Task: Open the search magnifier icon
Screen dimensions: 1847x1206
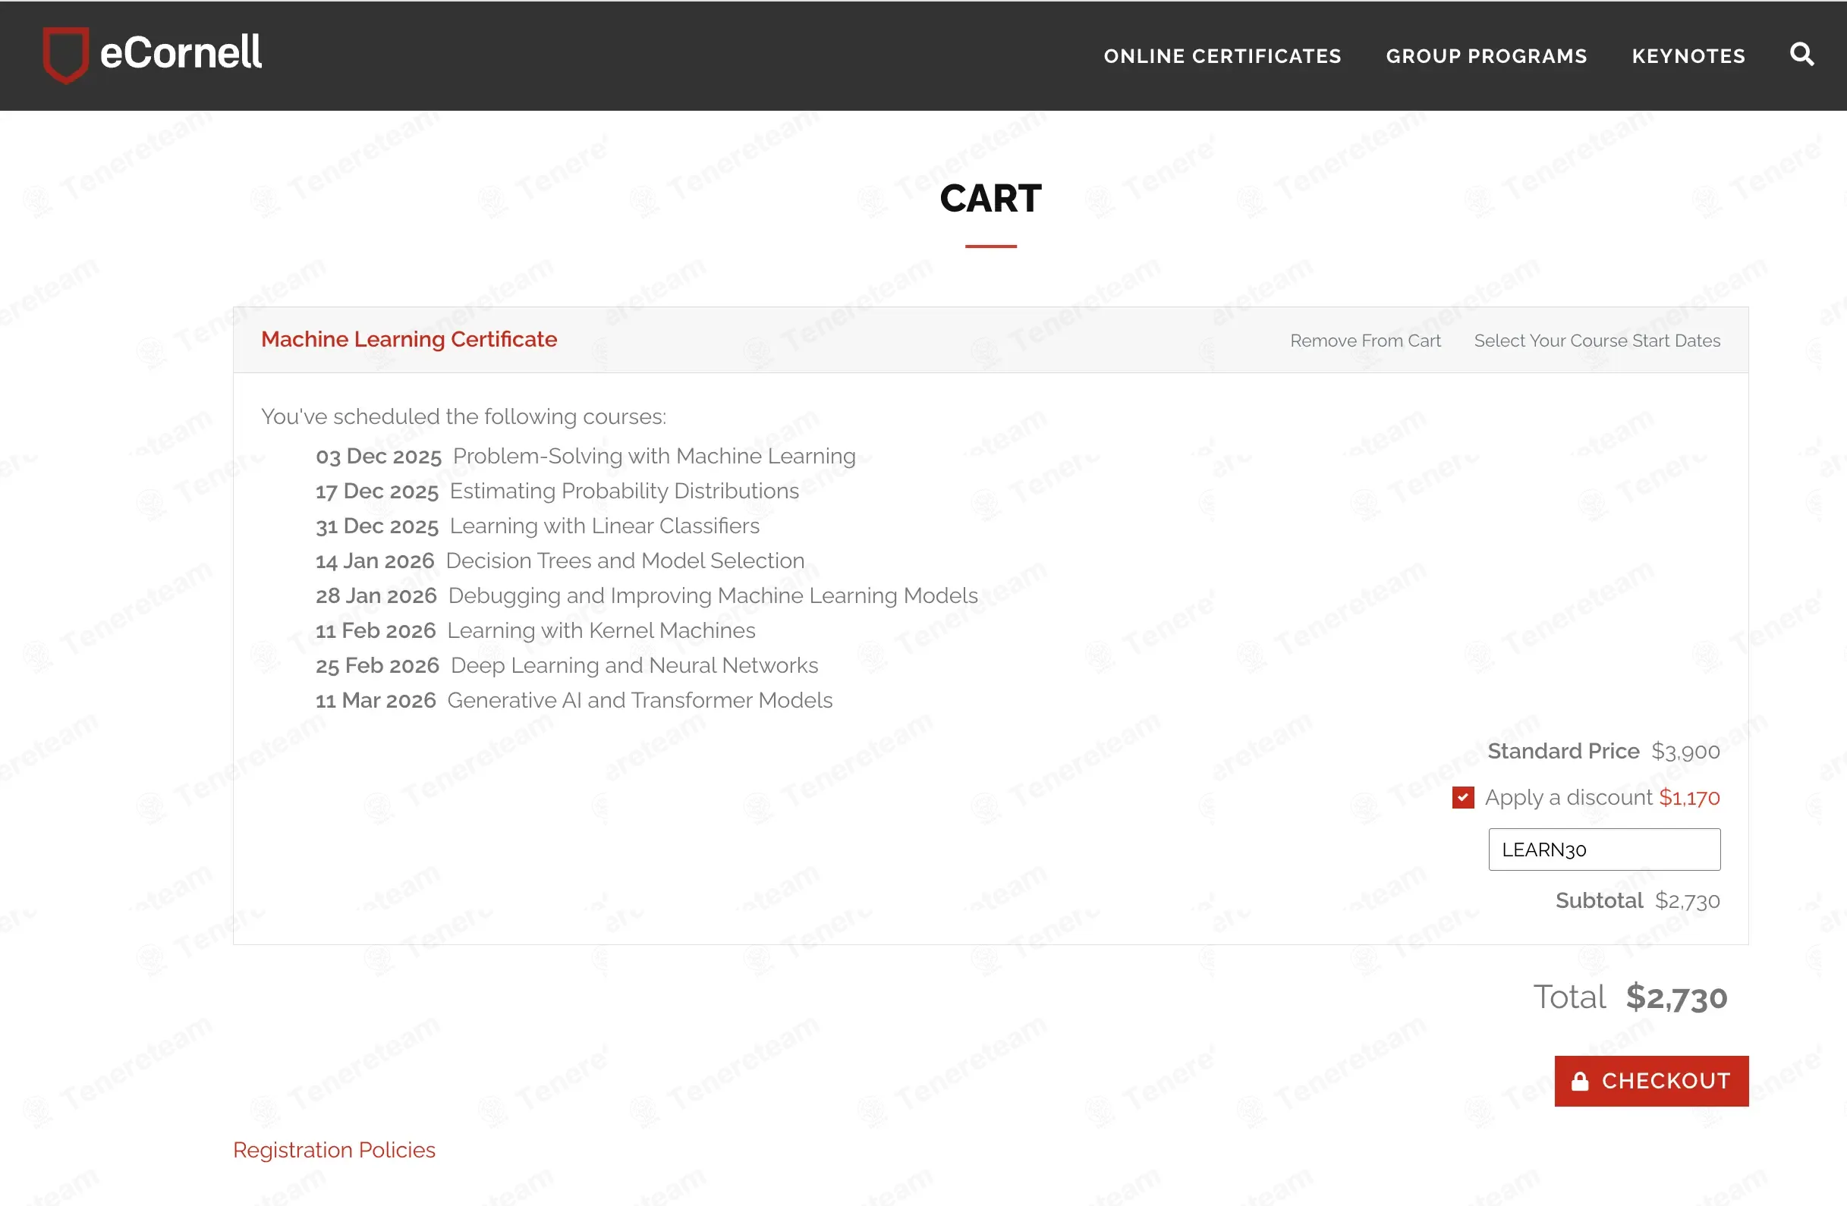Action: point(1801,55)
